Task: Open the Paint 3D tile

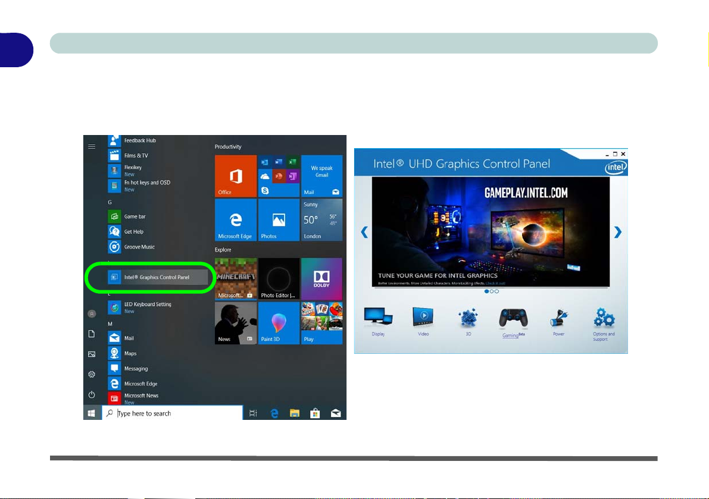Action: tap(279, 323)
